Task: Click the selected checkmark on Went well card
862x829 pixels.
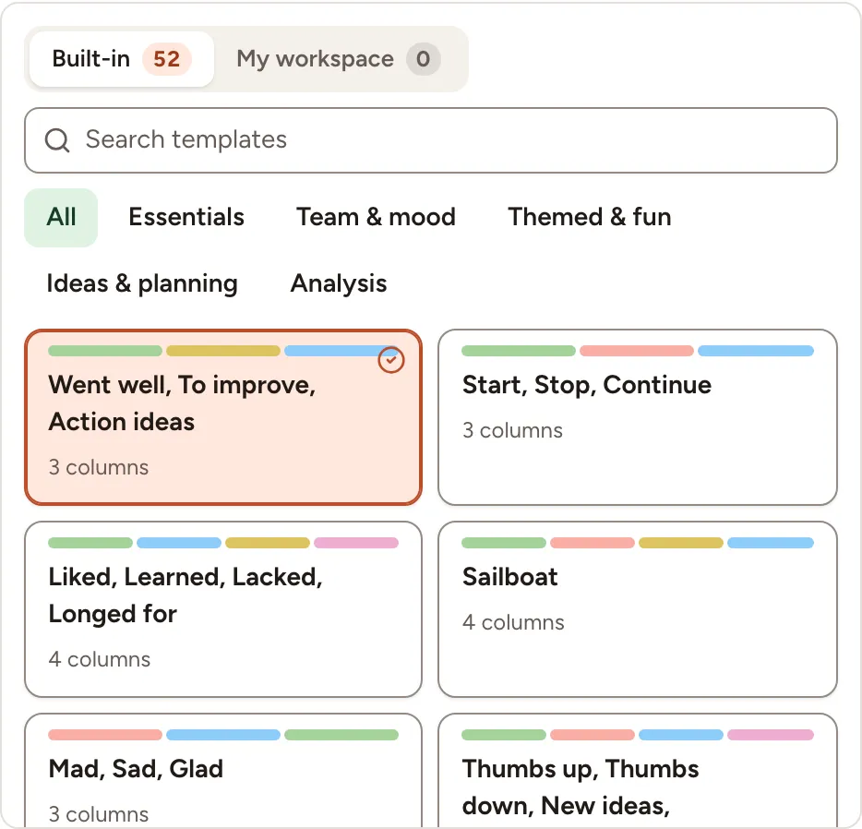Action: pos(391,360)
